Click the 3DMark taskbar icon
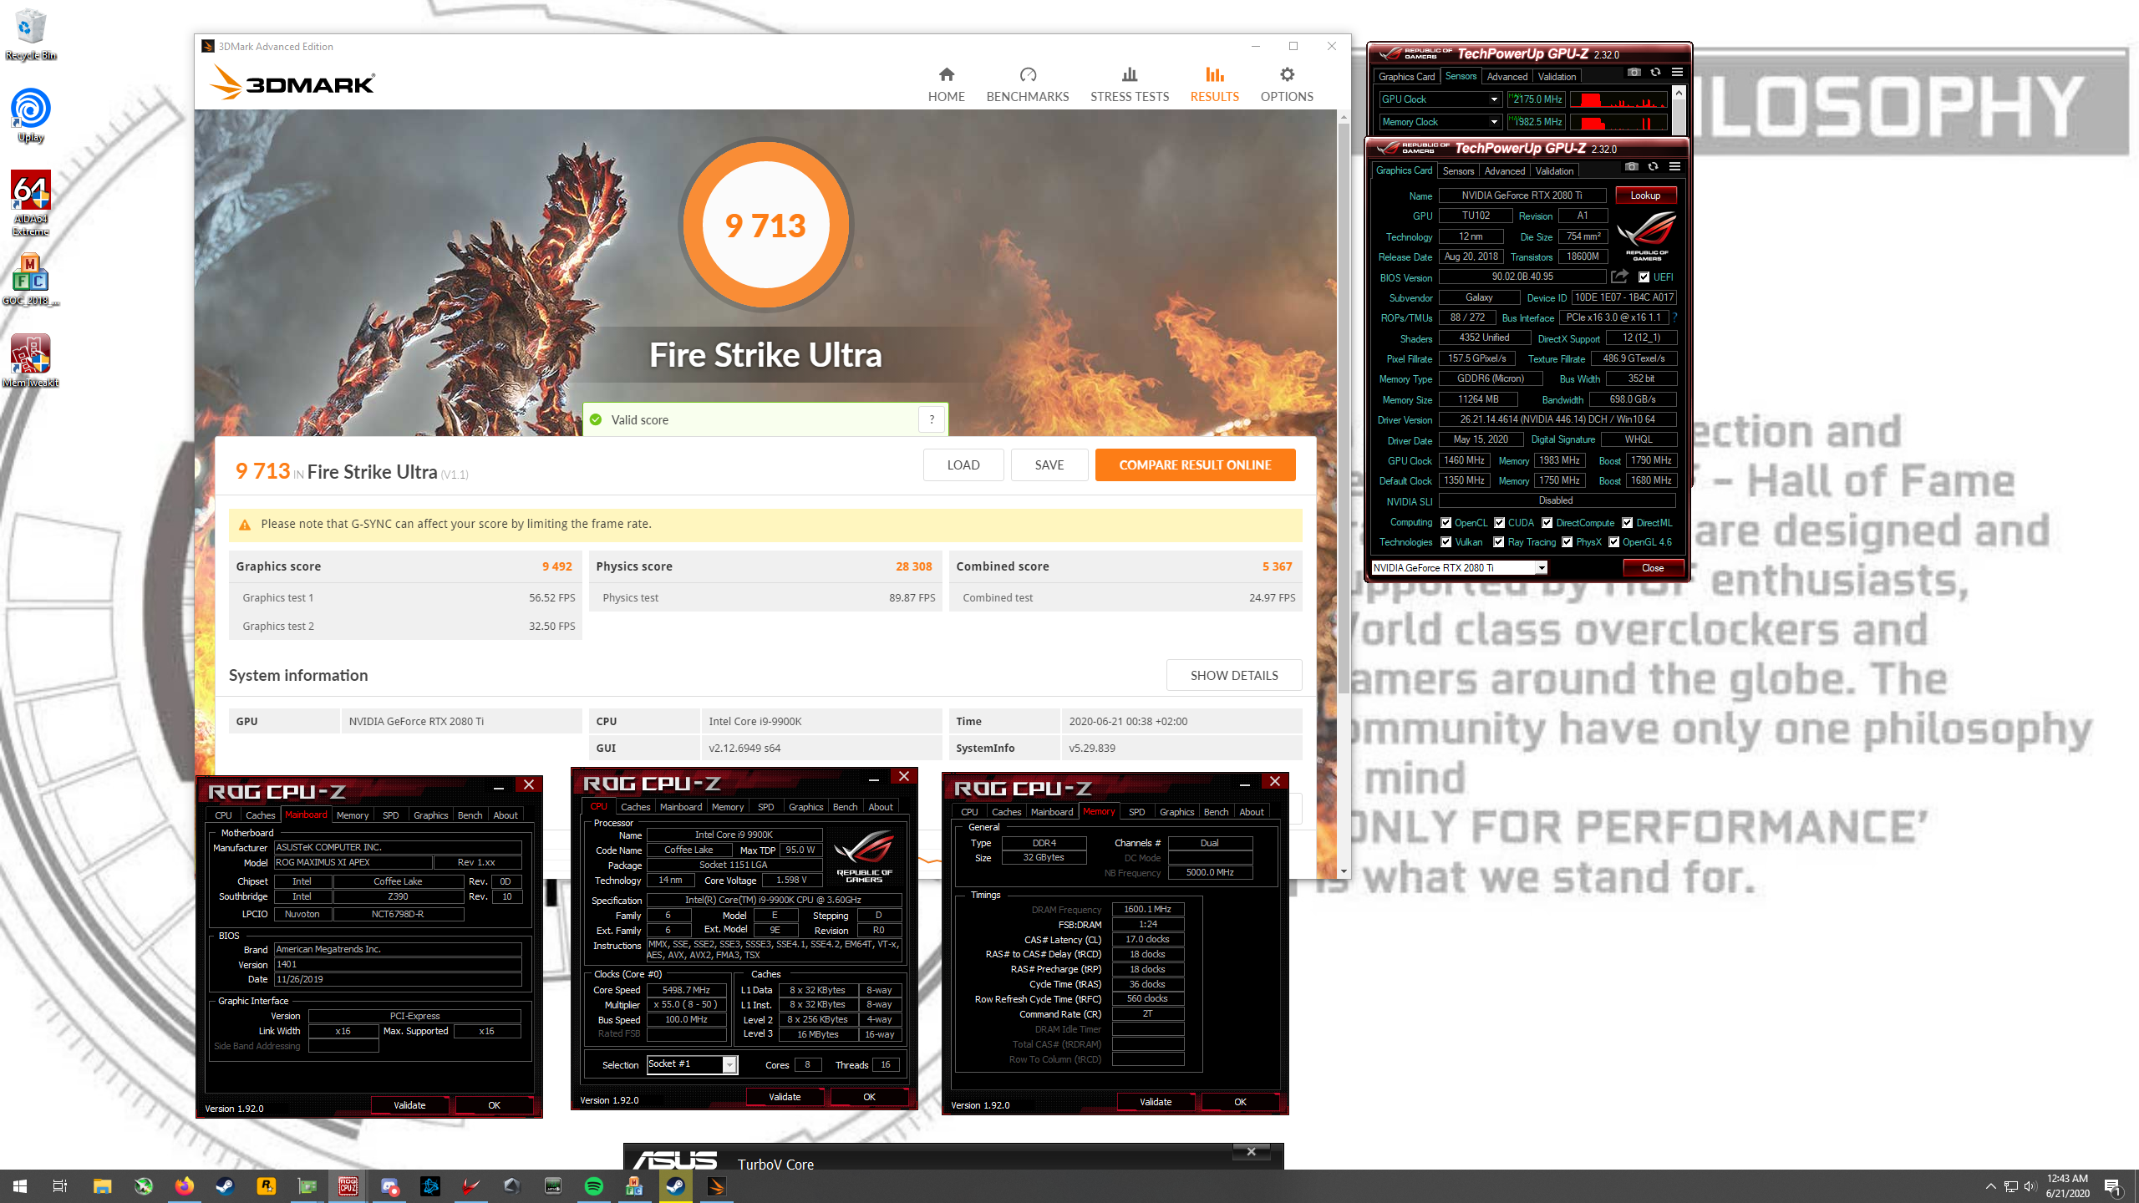The width and height of the screenshot is (2139, 1203). 716,1185
